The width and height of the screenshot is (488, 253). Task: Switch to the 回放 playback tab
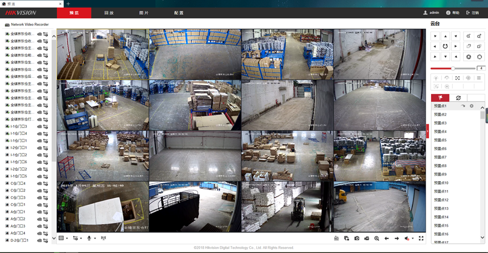coord(109,12)
